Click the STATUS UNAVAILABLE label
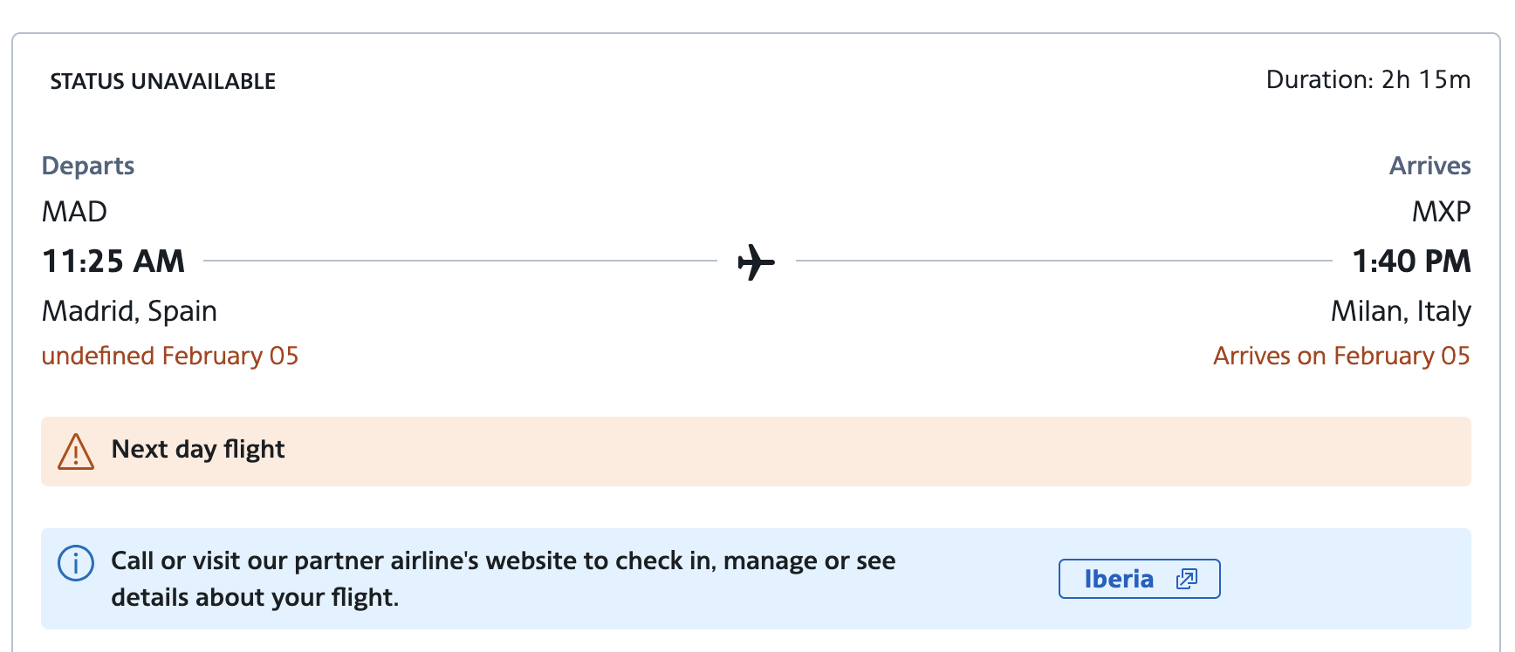 [x=163, y=81]
